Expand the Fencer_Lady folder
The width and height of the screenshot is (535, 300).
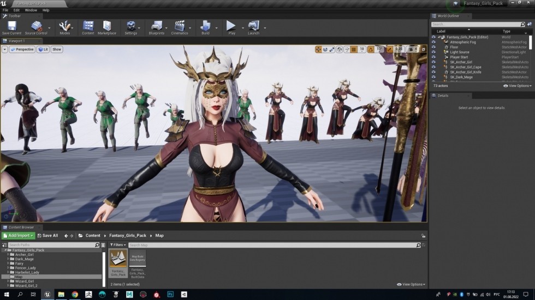[8, 268]
